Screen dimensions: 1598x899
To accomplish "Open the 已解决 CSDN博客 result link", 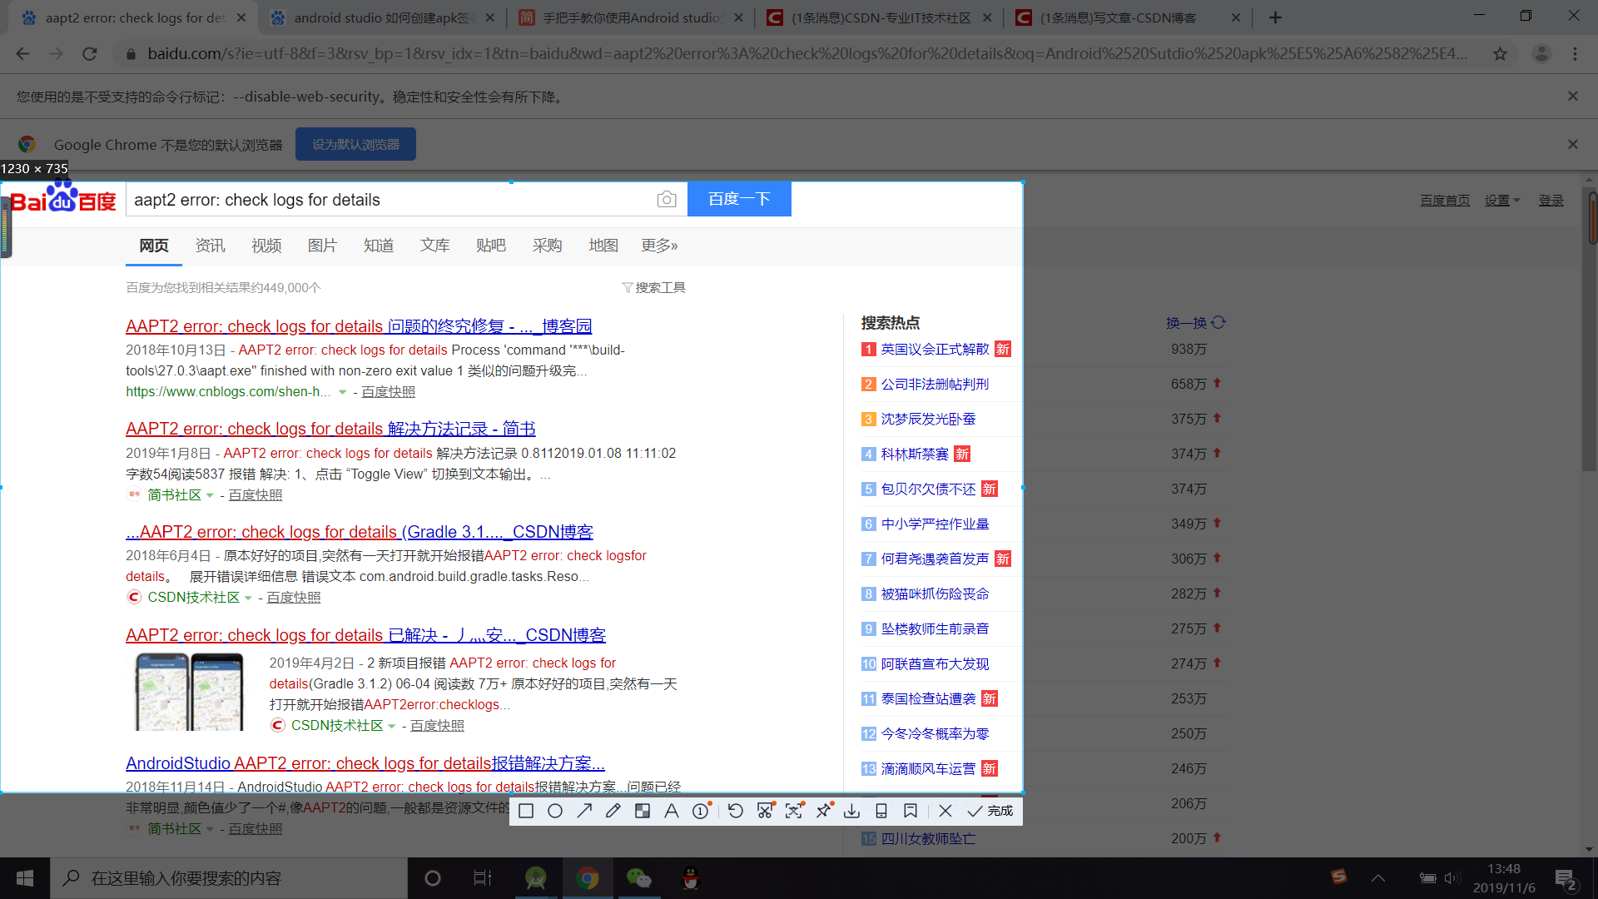I will coord(365,635).
